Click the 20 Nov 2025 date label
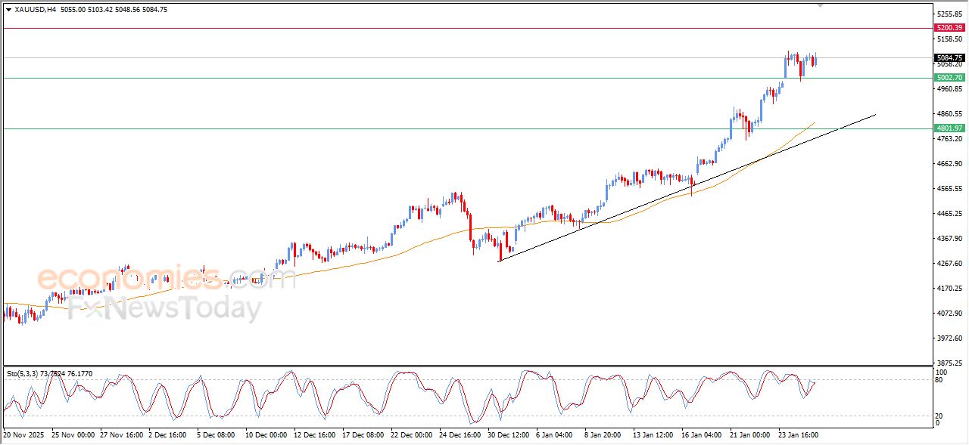The height and width of the screenshot is (445, 969). click(x=23, y=435)
